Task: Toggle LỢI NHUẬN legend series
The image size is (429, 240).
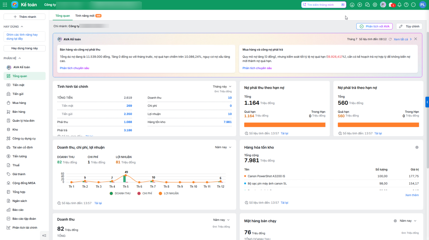Action: point(169,193)
